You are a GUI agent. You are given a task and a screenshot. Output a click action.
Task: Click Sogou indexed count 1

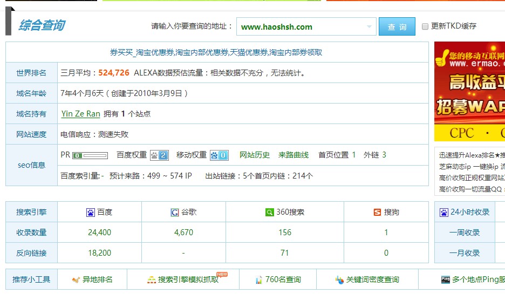[386, 233]
